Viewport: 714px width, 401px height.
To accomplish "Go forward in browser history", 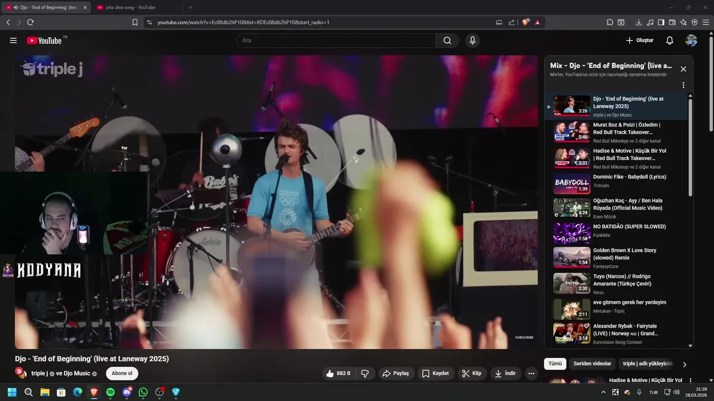I will click(x=19, y=22).
